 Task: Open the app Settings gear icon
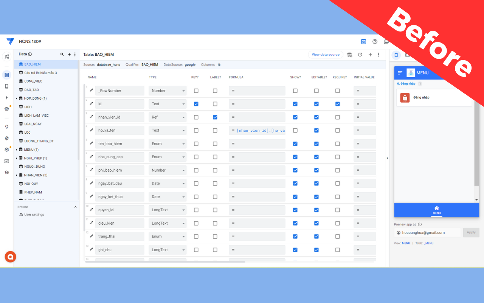coord(6,150)
